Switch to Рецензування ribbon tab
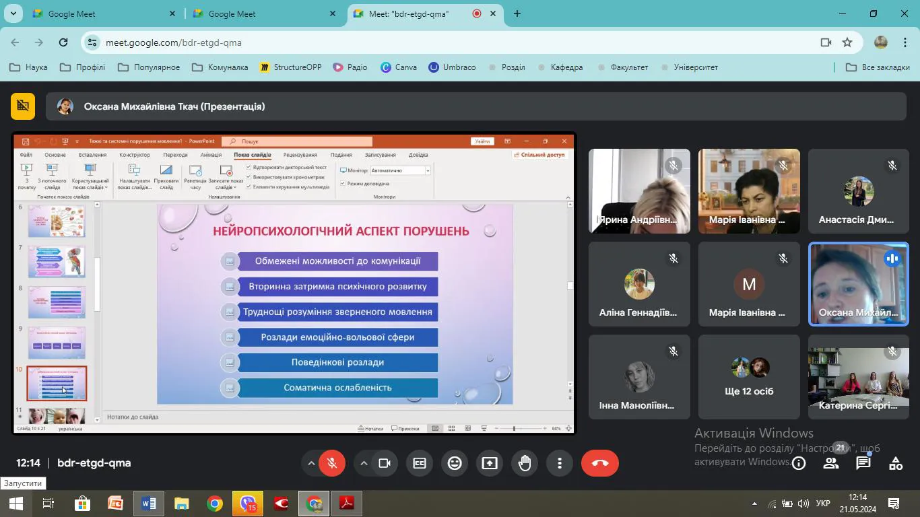The width and height of the screenshot is (920, 517). [x=300, y=155]
